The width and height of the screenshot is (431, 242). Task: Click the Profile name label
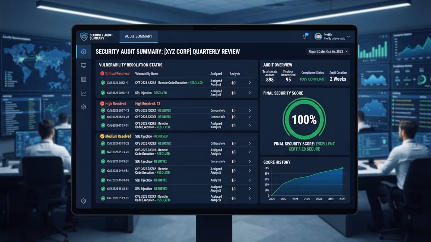[x=328, y=35]
